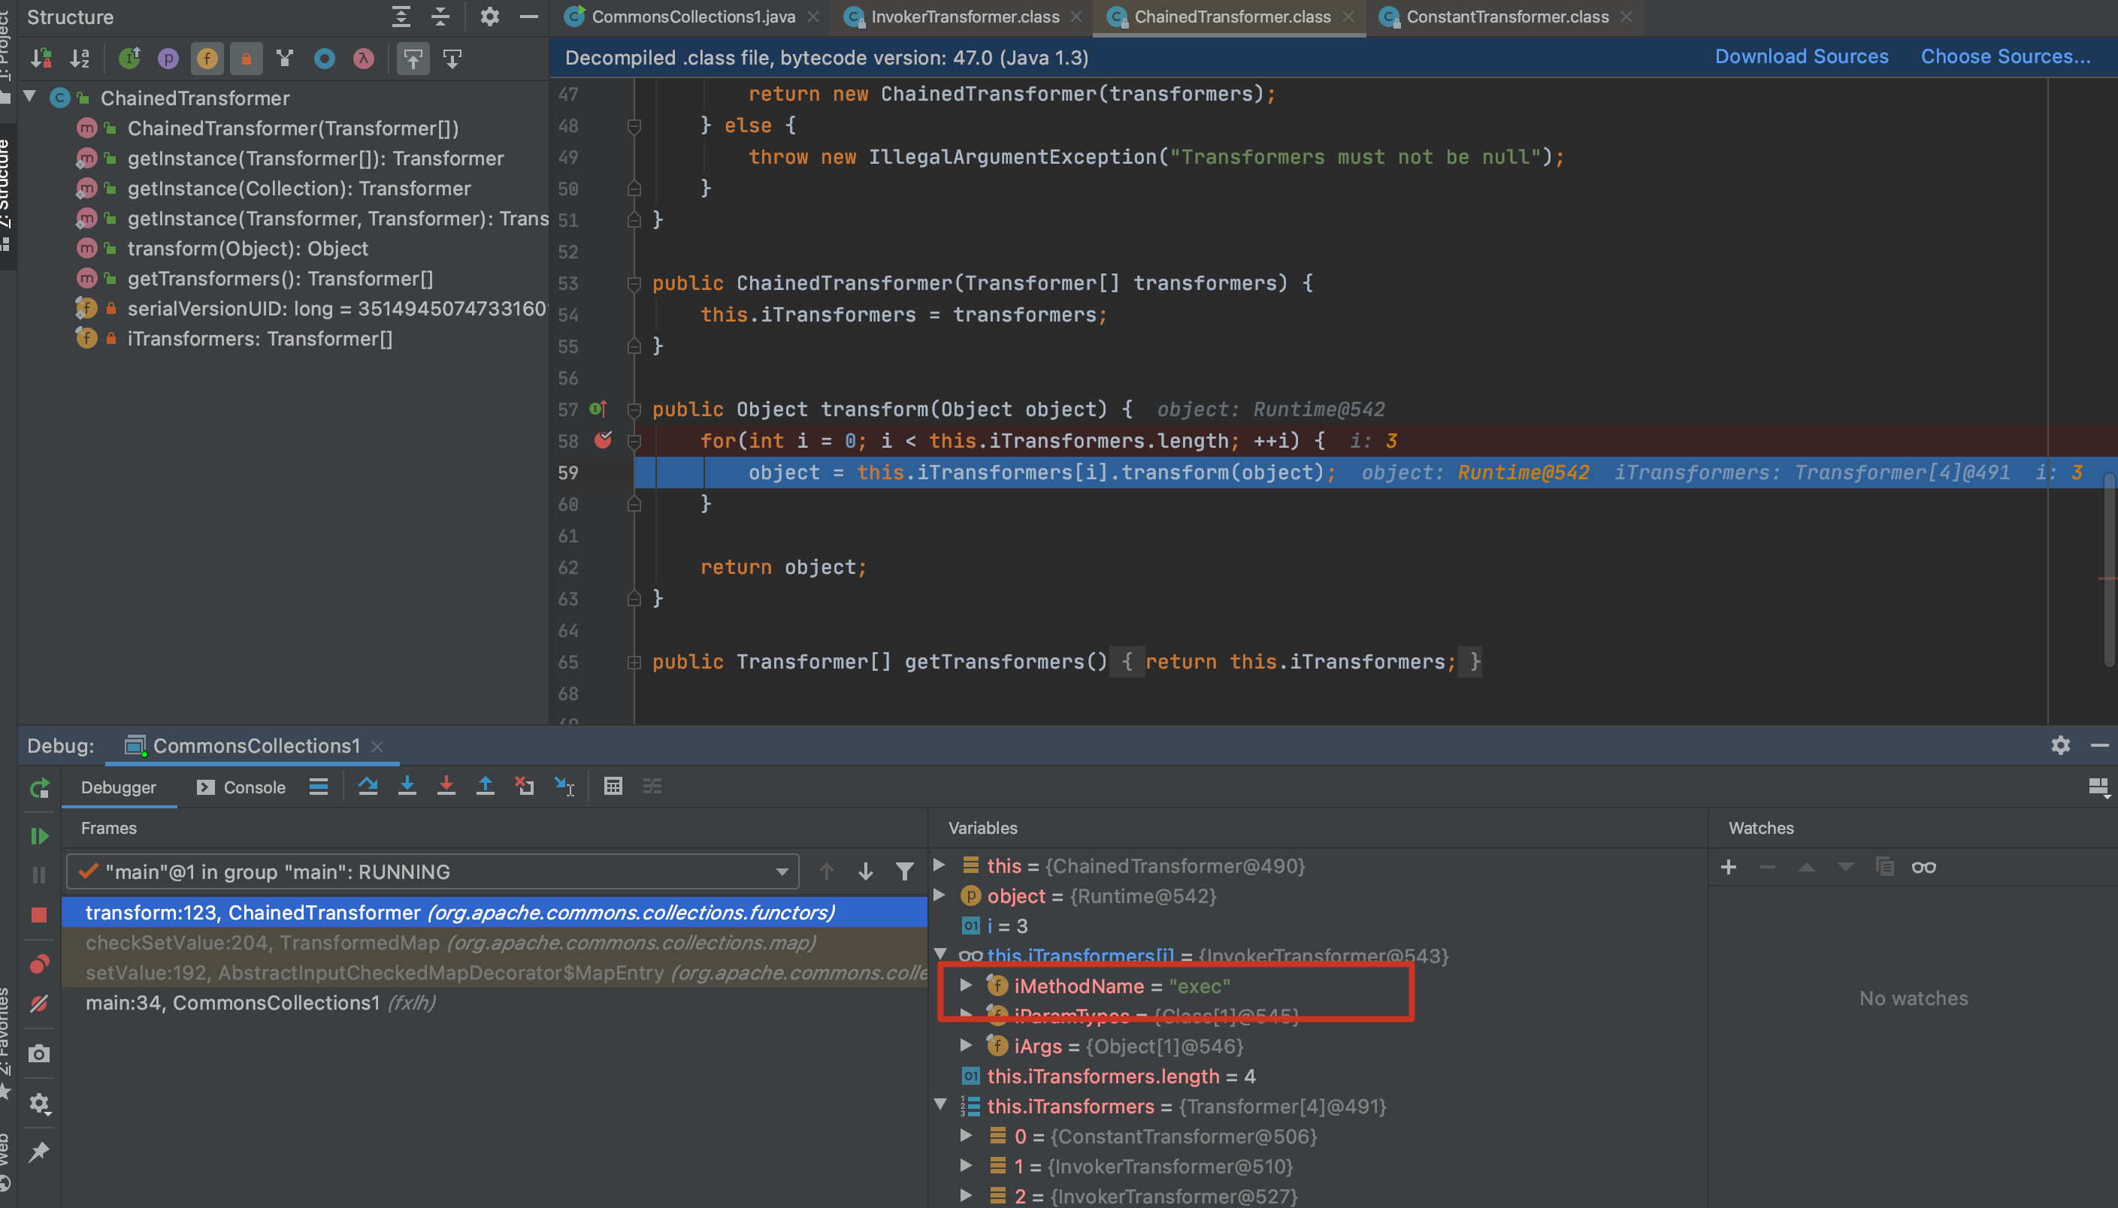Open the Debugger tab
The image size is (2118, 1208).
click(119, 787)
